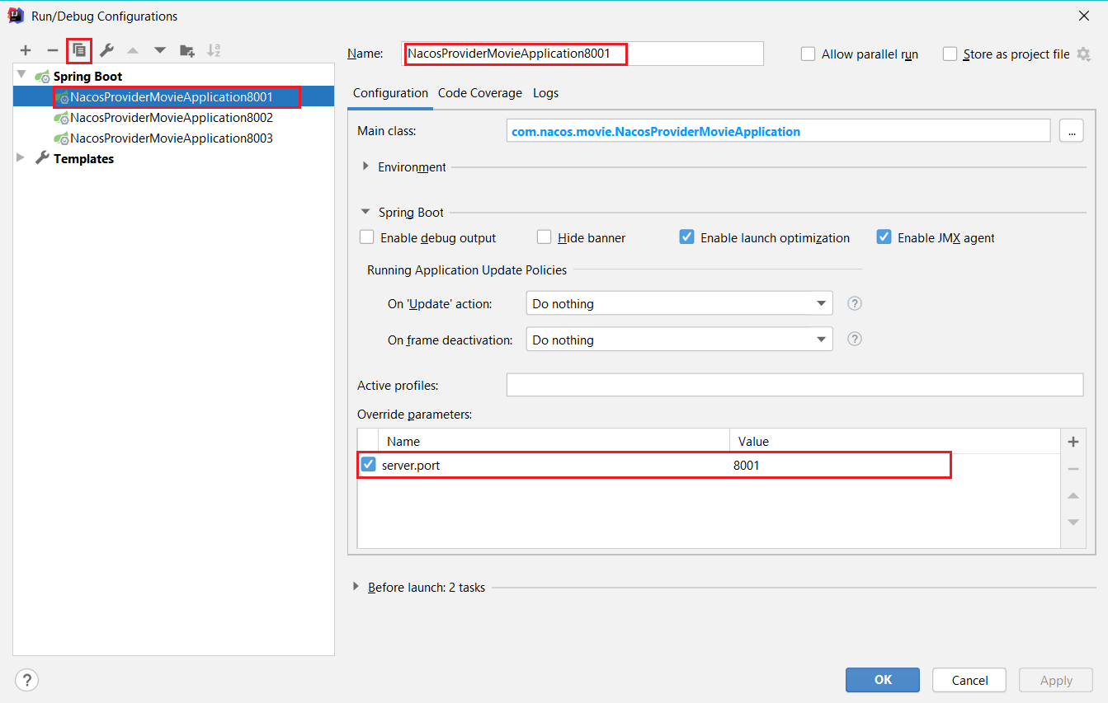Viewport: 1108px width, 703px height.
Task: Open the Logs tab
Action: pos(545,93)
